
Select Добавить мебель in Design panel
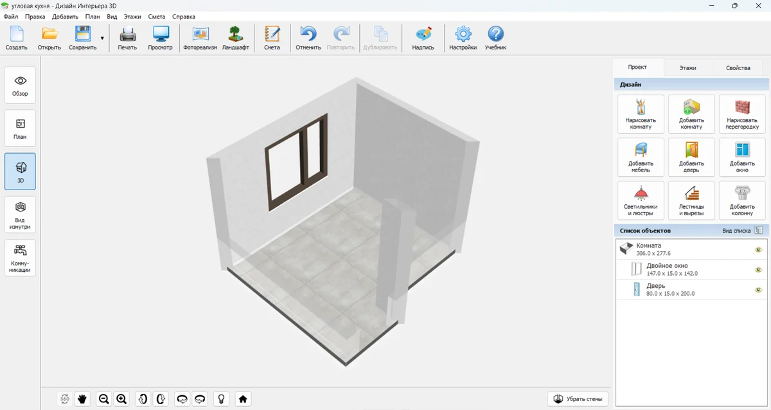point(641,157)
